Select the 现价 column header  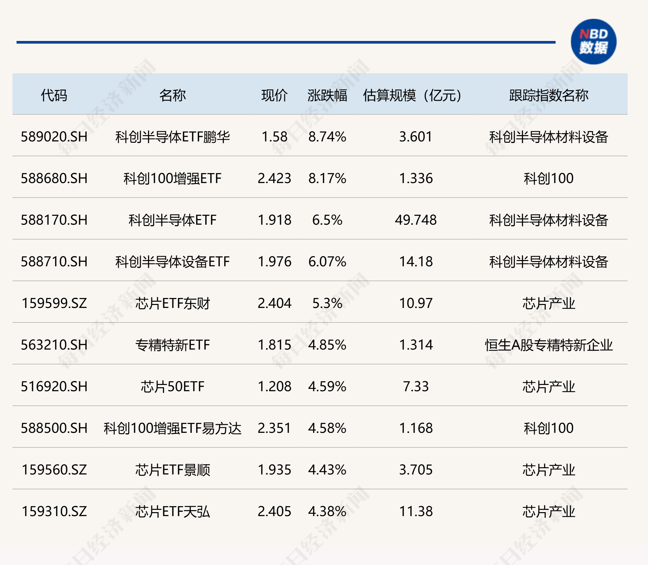point(274,94)
